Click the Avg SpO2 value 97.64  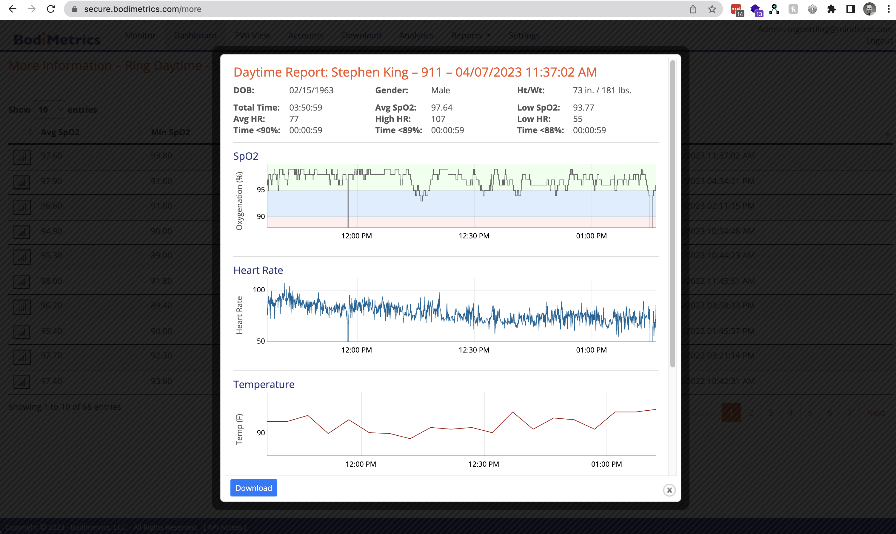coord(441,107)
